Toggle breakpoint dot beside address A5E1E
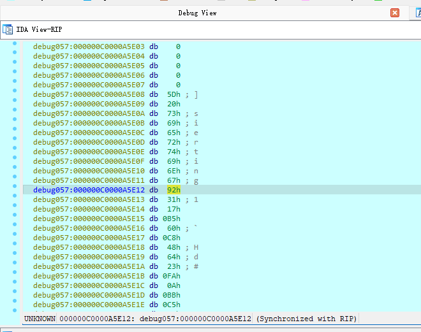This screenshot has width=421, height=332. click(15, 301)
